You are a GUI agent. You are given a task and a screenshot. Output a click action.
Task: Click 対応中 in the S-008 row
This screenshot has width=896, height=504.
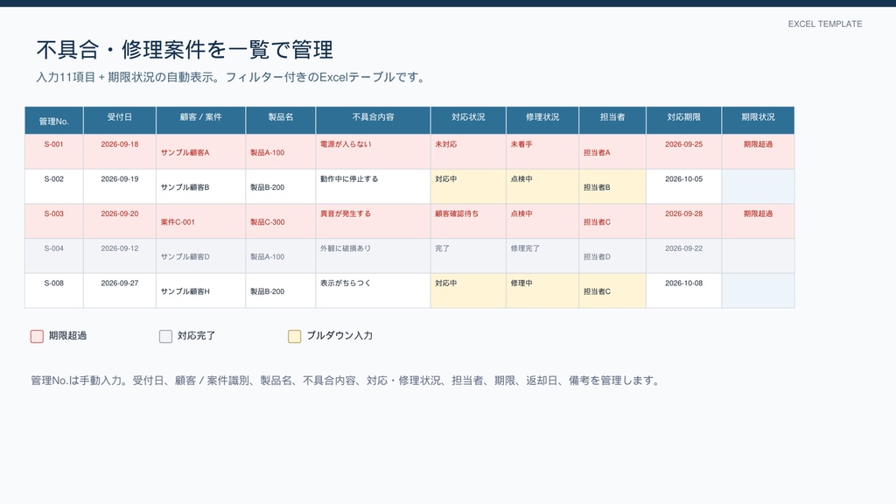click(x=468, y=291)
